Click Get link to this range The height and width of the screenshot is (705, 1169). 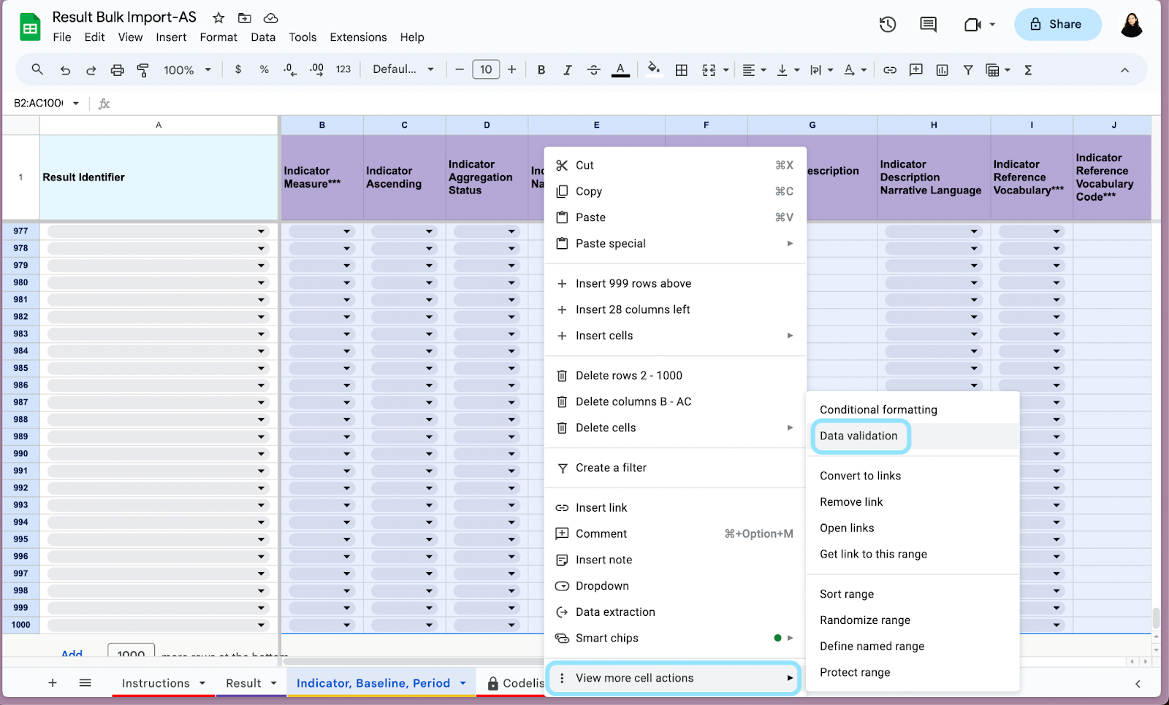click(x=872, y=554)
